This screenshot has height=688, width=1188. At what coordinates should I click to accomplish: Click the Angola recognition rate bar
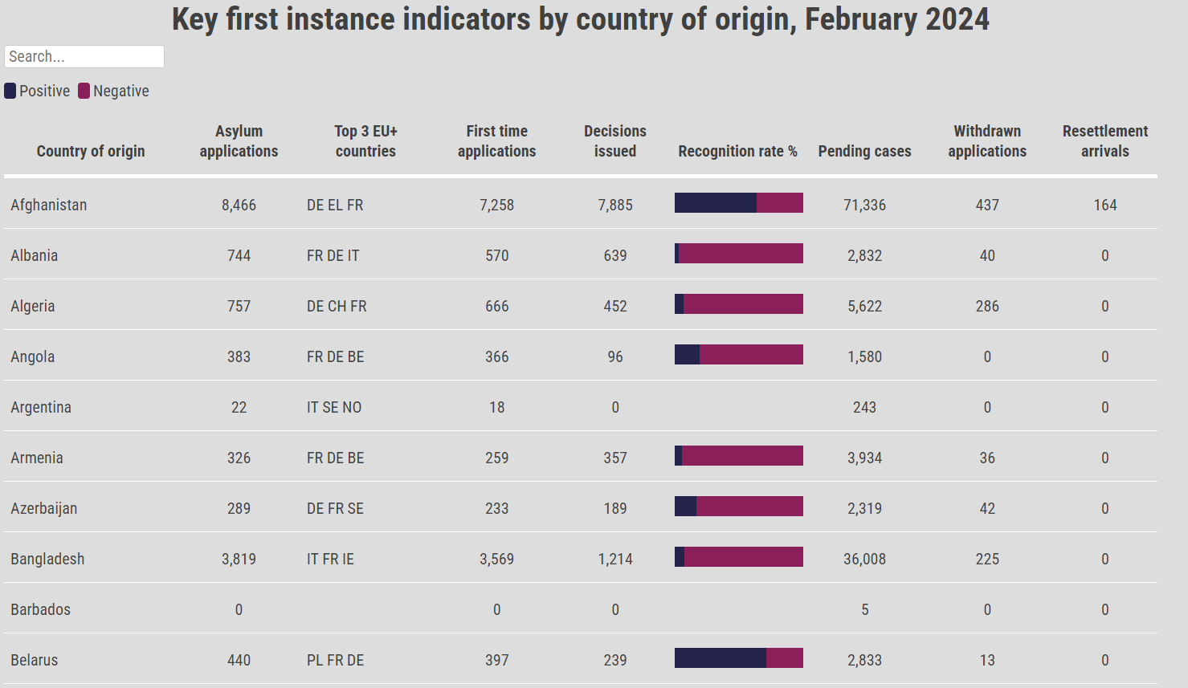click(x=738, y=355)
